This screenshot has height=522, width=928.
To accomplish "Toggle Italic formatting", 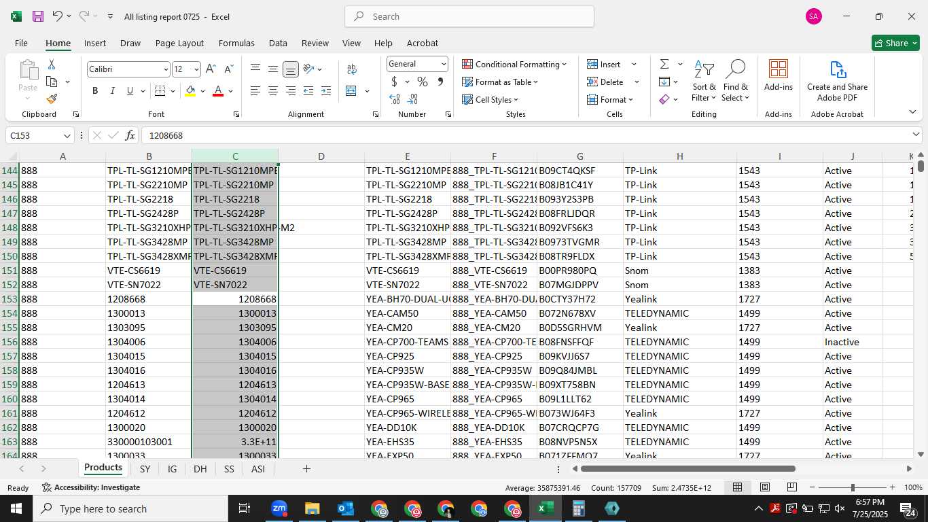I will (112, 91).
